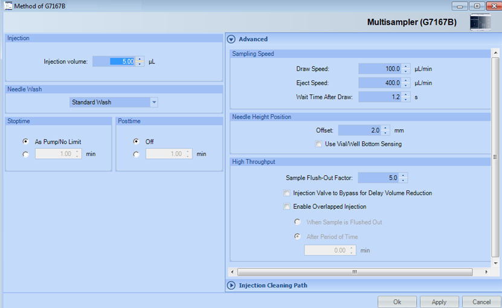
Task: Select the Posttime Off radio button
Action: pyautogui.click(x=136, y=142)
